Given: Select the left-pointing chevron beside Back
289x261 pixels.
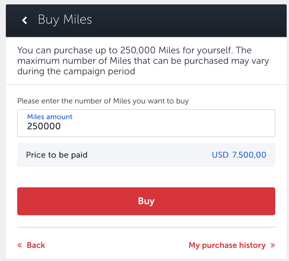Looking at the screenshot, I should tap(20, 245).
